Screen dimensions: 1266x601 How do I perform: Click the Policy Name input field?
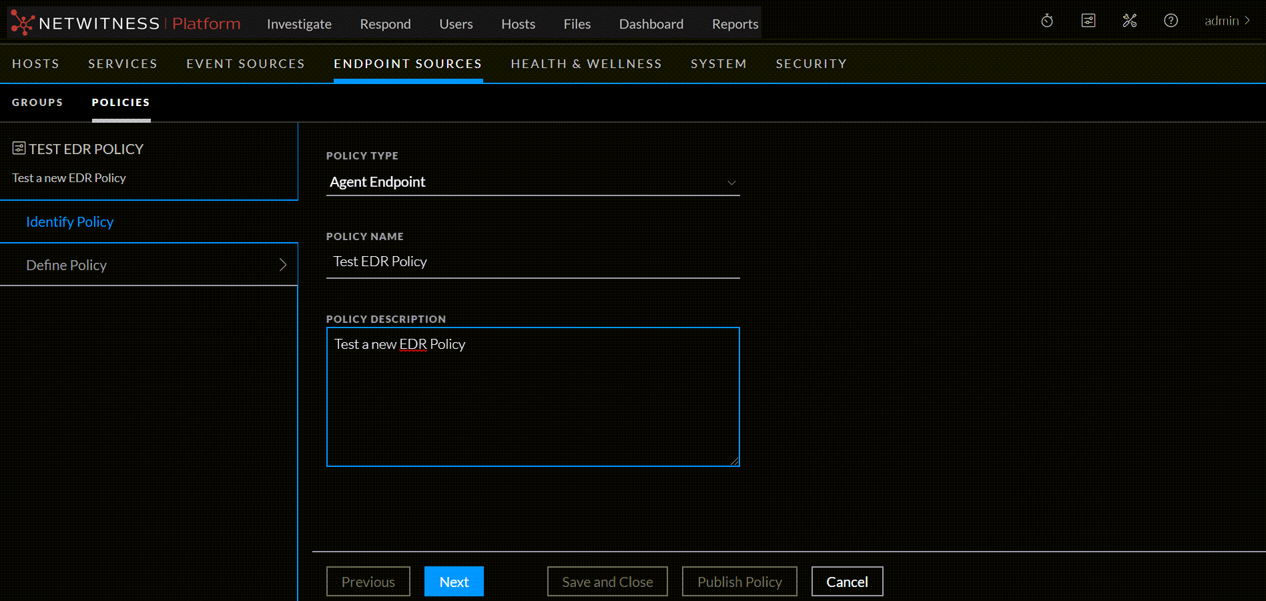coord(533,261)
